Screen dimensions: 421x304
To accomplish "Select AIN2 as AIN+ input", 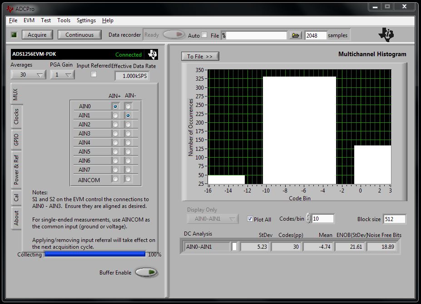I will pos(115,125).
